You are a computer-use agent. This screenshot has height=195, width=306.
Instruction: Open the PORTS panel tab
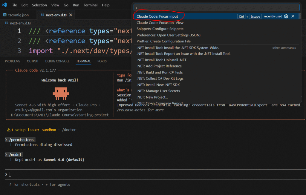102,61
